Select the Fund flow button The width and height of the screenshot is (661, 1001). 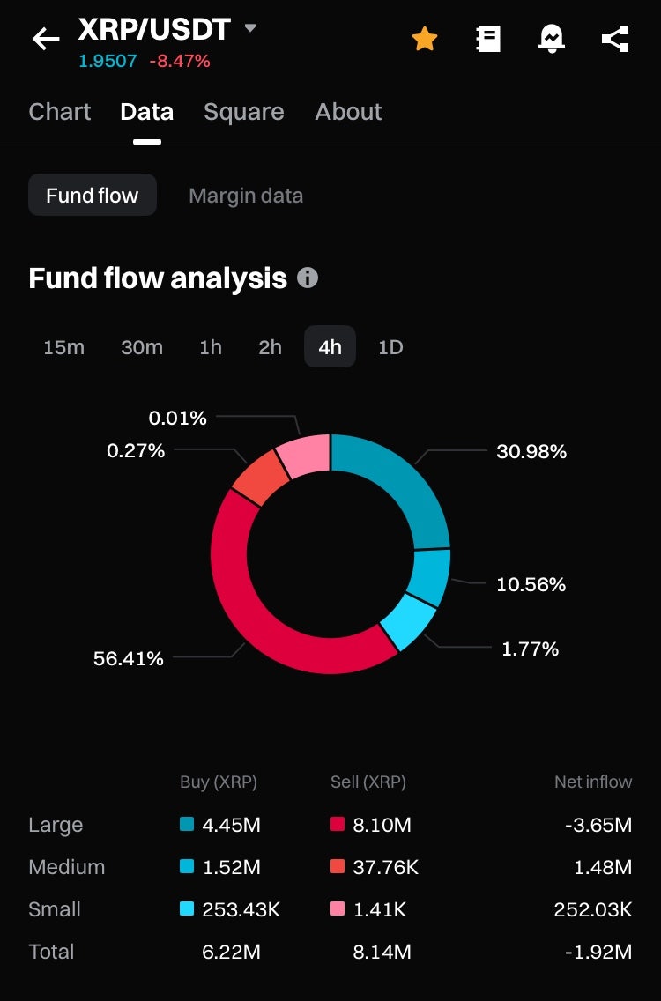point(93,196)
